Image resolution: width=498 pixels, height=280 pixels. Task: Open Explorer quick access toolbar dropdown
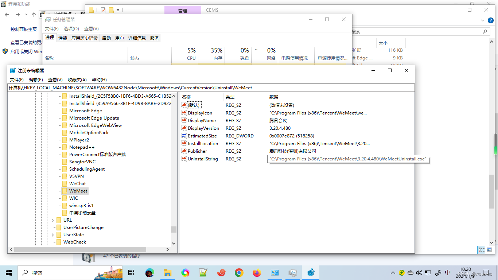pyautogui.click(x=118, y=11)
